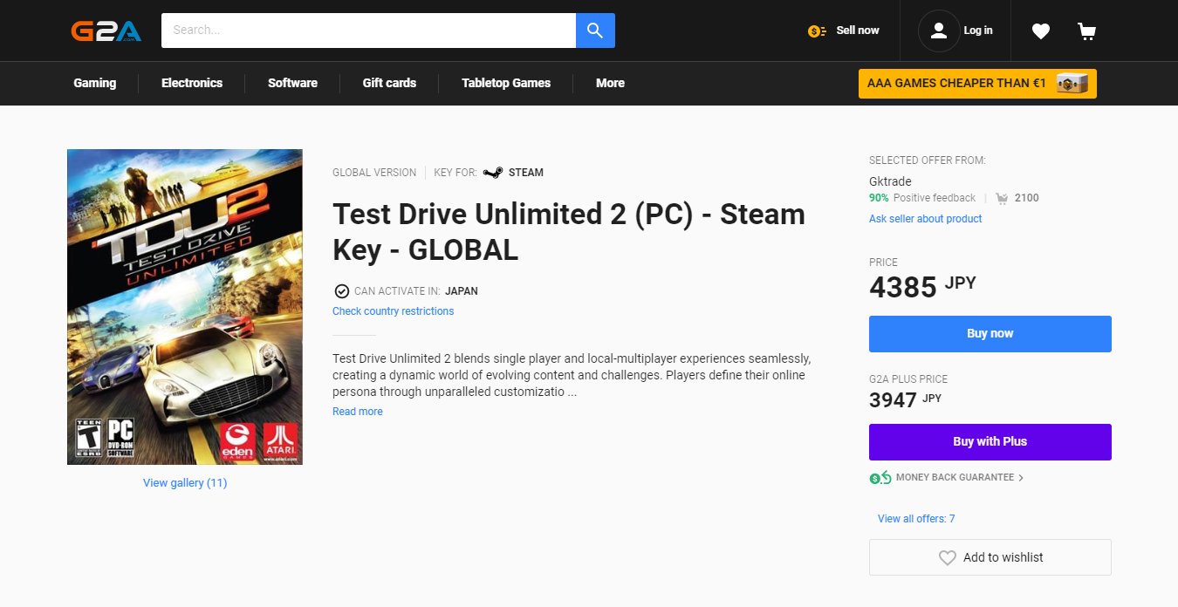1178x607 pixels.
Task: Click the Log in link
Action: (977, 31)
